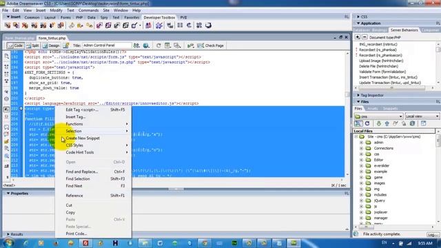Click Reference in context menu
The image size is (441, 248).
pos(74,196)
